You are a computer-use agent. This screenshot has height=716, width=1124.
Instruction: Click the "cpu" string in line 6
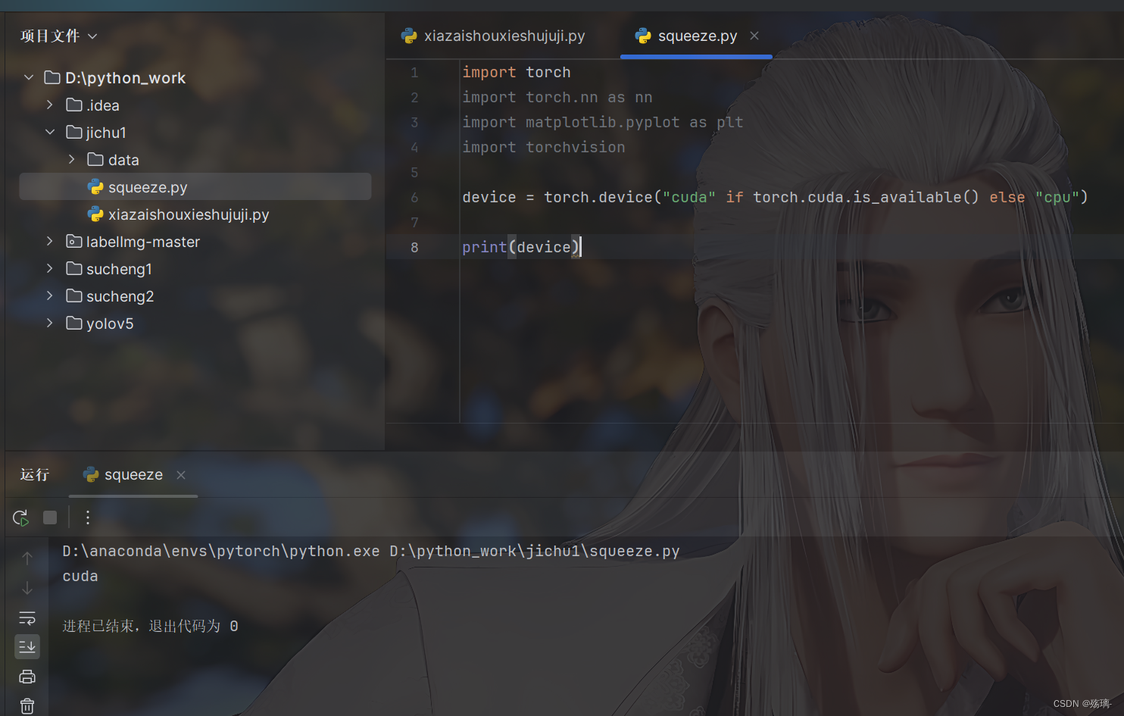[1057, 198]
